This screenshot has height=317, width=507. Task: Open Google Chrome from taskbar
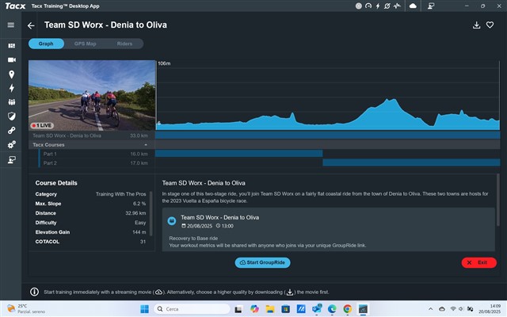[348, 309]
